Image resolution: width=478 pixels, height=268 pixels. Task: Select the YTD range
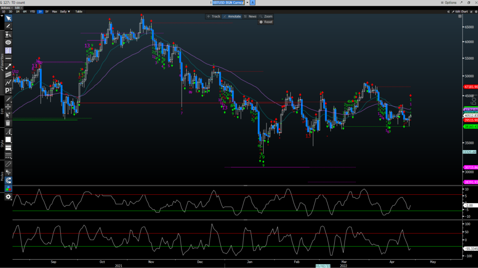coord(32,12)
